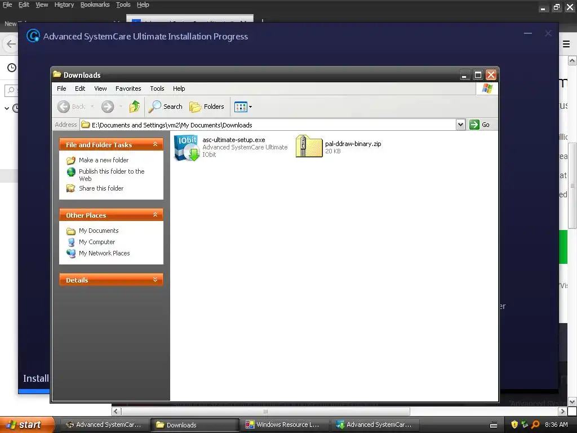Click Make a new folder
Image resolution: width=577 pixels, height=433 pixels.
tap(104, 160)
